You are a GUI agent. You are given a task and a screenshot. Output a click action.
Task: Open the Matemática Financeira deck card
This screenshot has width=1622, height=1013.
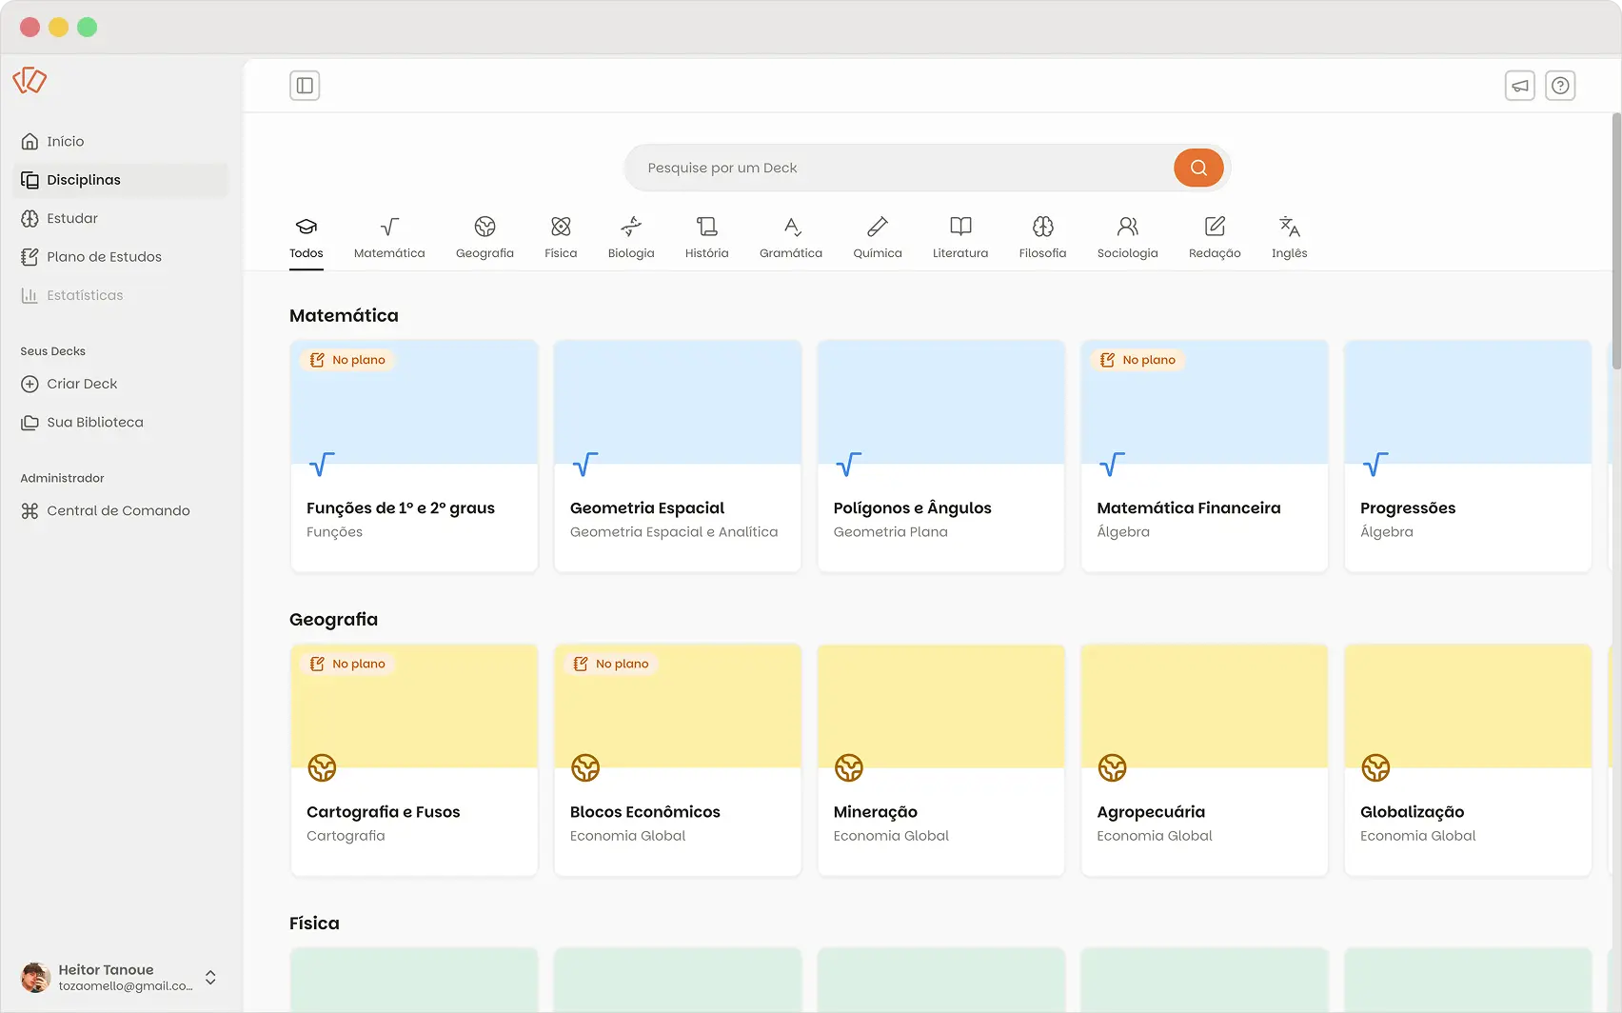coord(1204,456)
